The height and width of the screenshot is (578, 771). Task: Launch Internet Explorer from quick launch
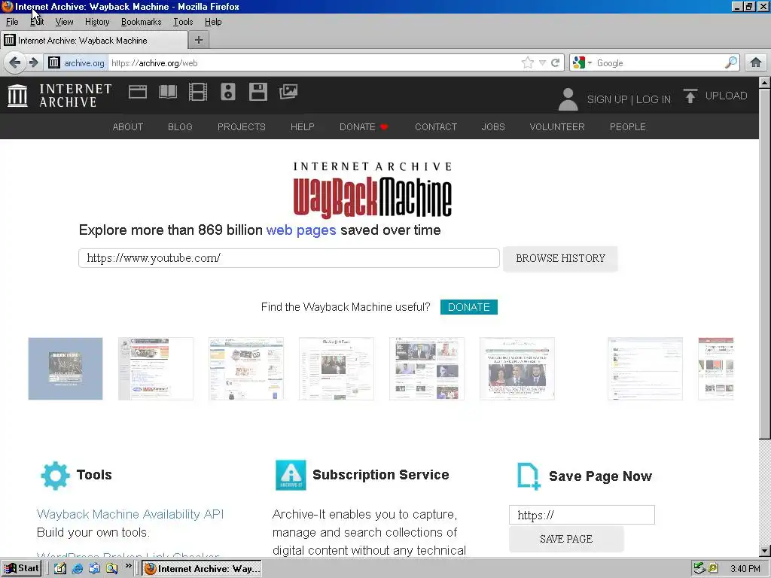78,568
